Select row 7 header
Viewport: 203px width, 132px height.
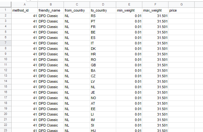(5, 43)
